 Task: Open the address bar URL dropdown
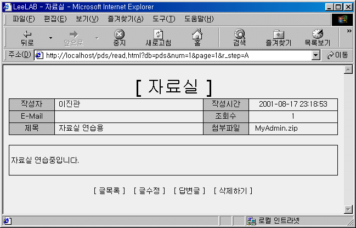[x=315, y=55]
